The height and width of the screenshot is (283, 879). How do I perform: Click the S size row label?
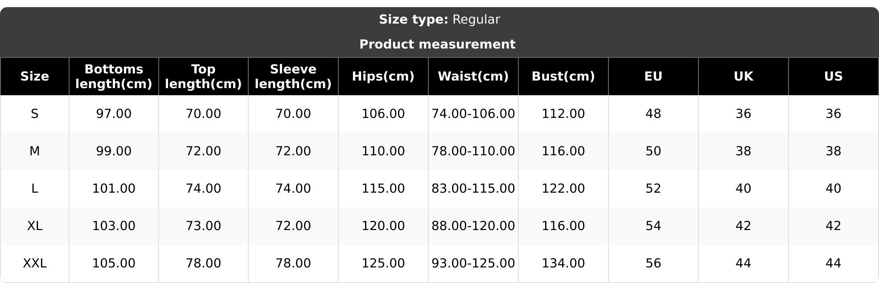[x=35, y=114]
